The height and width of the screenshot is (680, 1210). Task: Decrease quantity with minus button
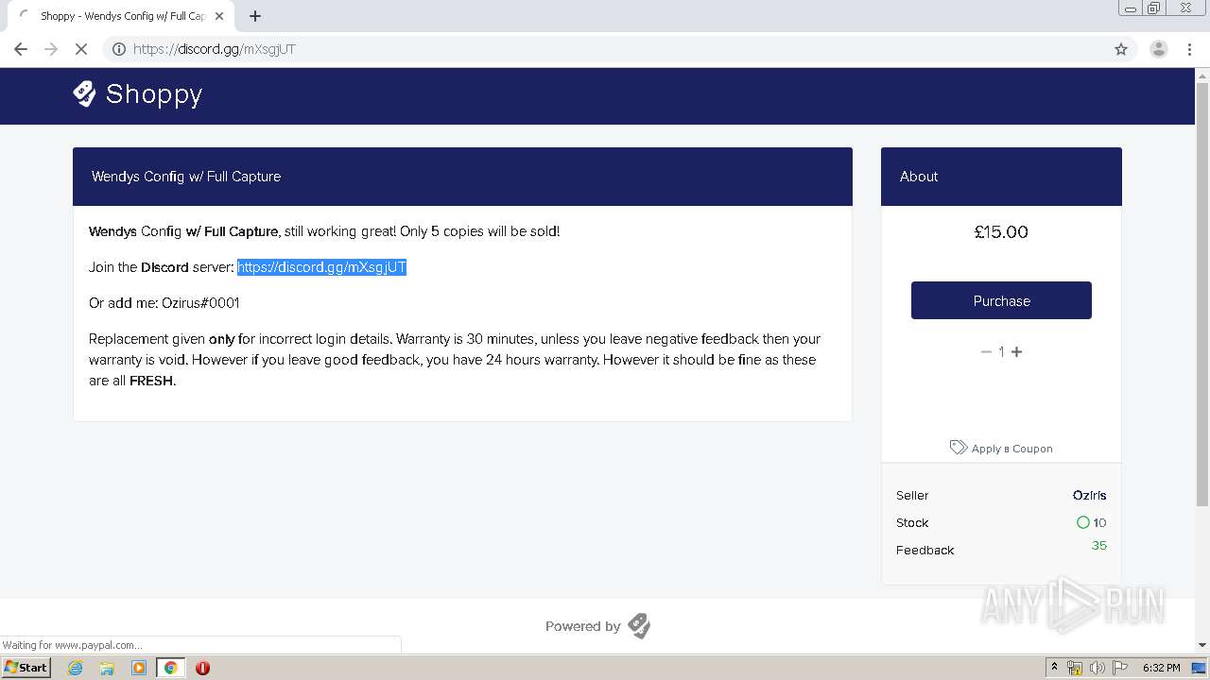(986, 351)
